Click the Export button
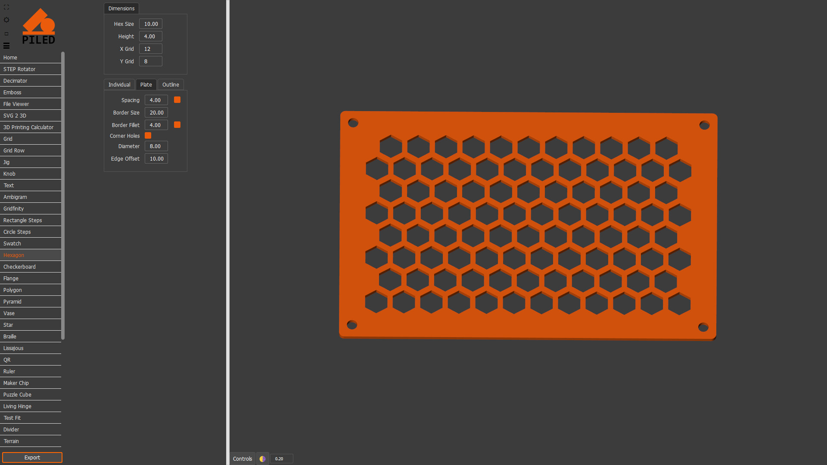The height and width of the screenshot is (465, 827). 32,458
